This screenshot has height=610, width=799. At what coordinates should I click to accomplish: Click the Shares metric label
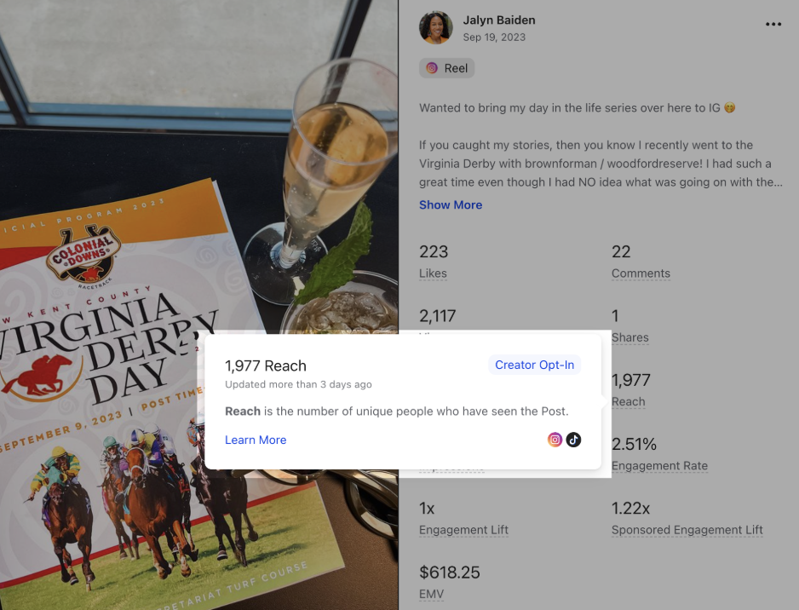pos(629,337)
